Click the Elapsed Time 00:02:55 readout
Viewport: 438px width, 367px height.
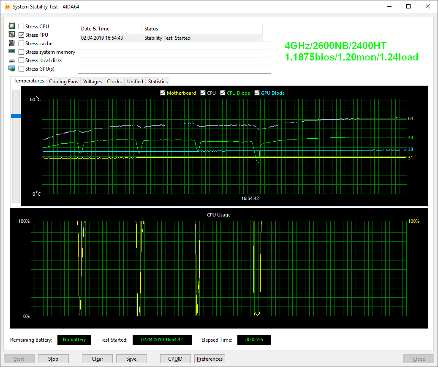click(x=254, y=340)
